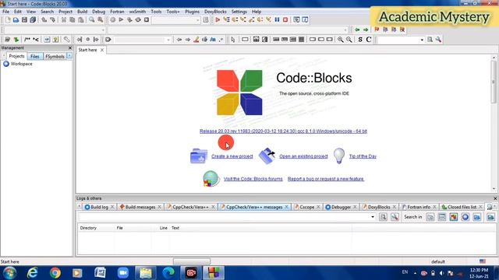499x280 pixels.
Task: Click the Paste toolbar icon
Action: (81, 19)
